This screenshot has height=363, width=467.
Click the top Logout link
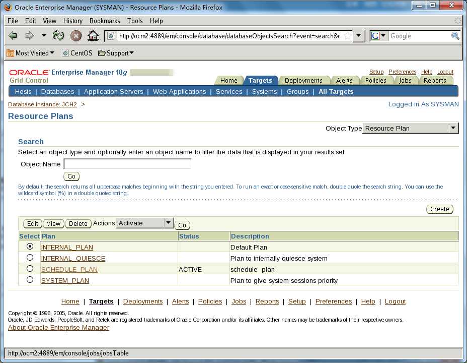tap(445, 72)
